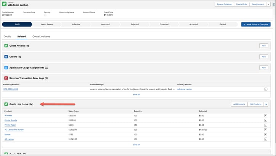Click the blue Orders section icon

click(6, 57)
